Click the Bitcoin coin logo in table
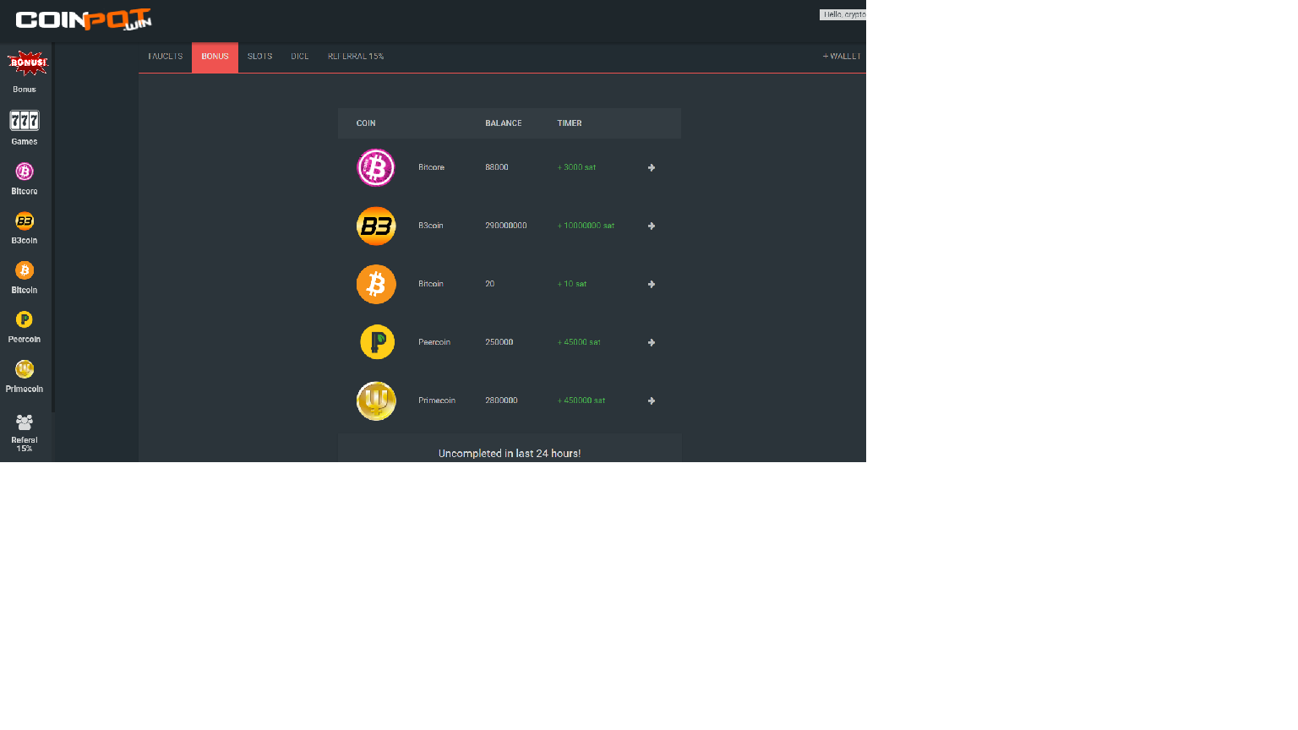1298x730 pixels. click(x=376, y=284)
